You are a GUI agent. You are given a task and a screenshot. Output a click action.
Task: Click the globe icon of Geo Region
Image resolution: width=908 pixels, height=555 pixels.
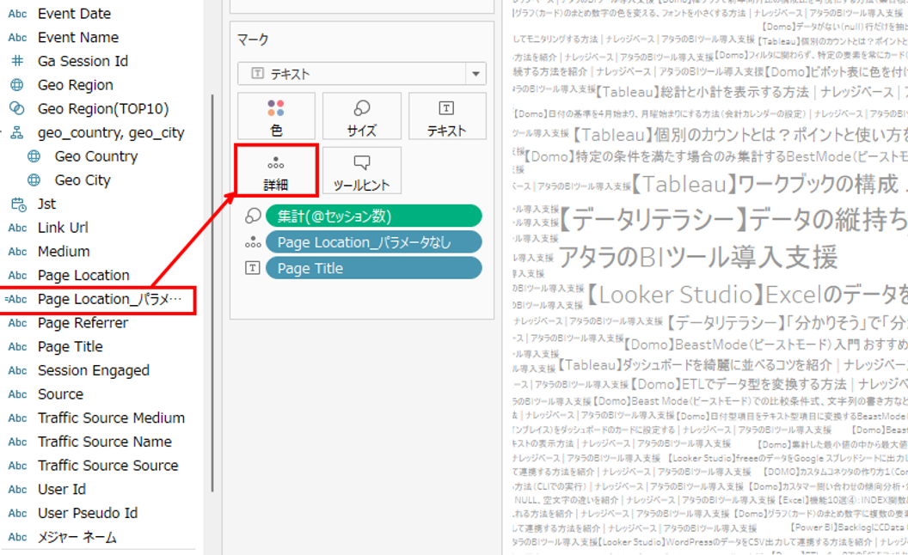[17, 85]
